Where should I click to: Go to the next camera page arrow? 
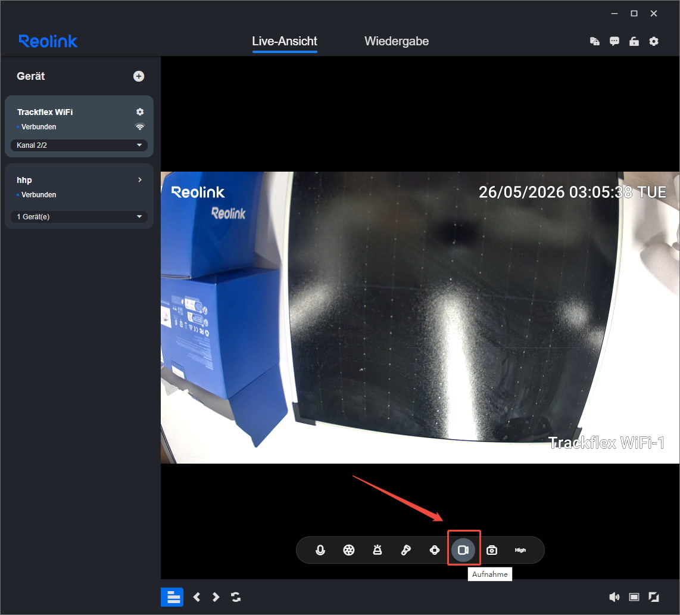[216, 597]
